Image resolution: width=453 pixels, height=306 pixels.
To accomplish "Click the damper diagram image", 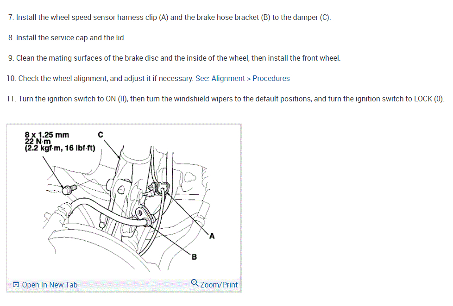I will (x=124, y=201).
